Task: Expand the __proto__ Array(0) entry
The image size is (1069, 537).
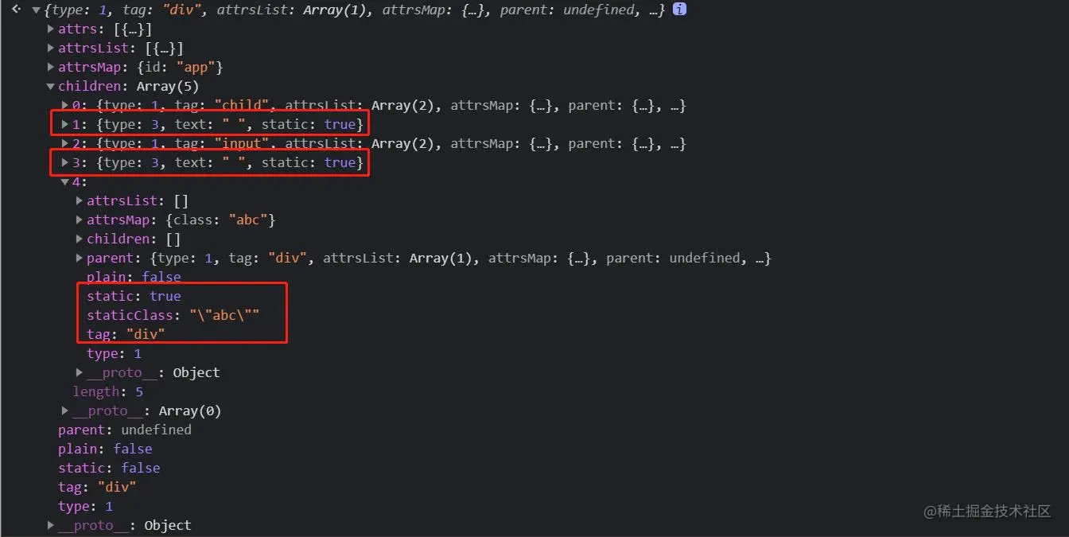Action: pyautogui.click(x=64, y=411)
